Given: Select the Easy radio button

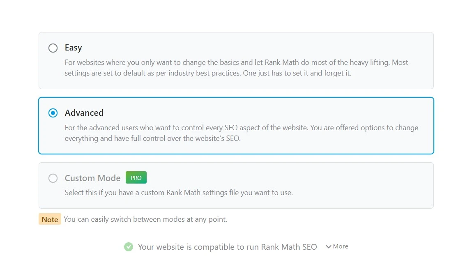Looking at the screenshot, I should [53, 48].
